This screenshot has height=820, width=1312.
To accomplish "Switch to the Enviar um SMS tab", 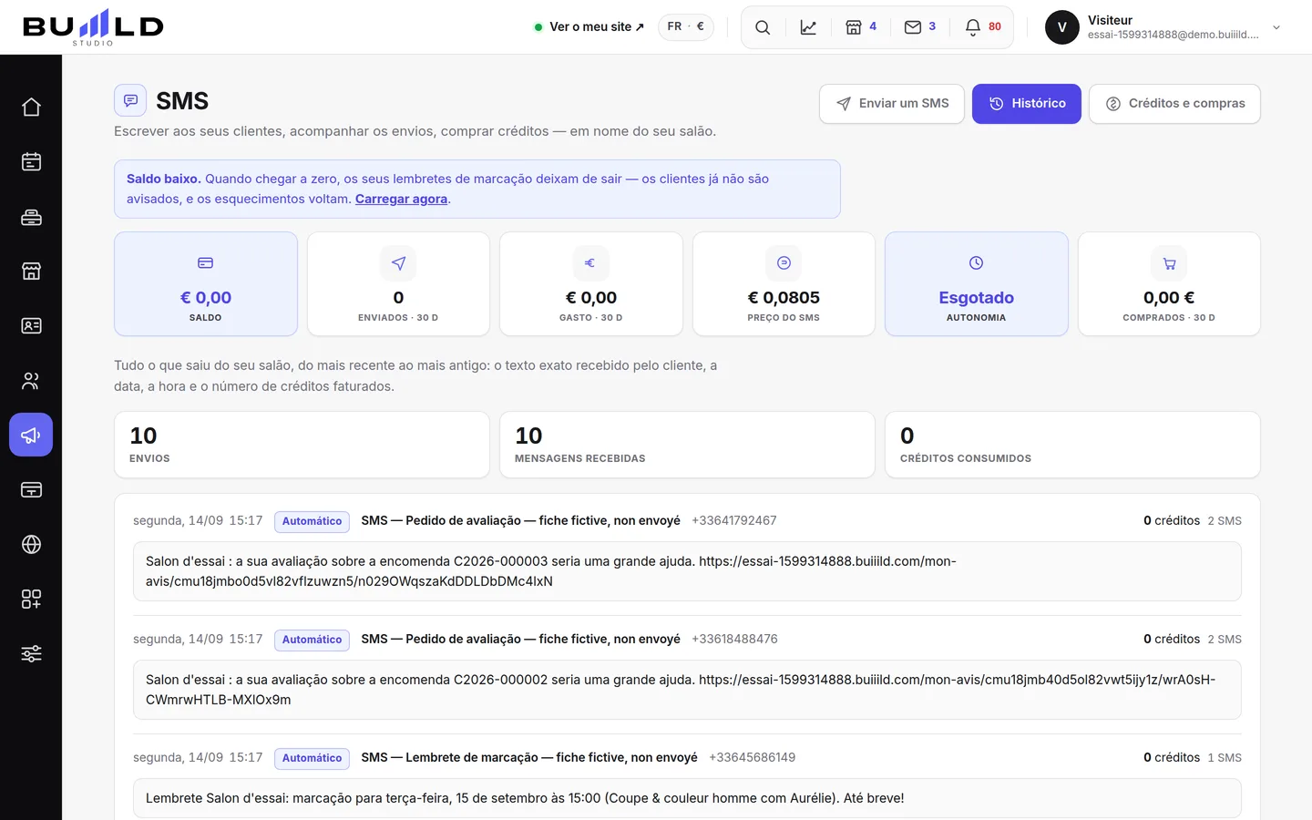I will point(892,104).
